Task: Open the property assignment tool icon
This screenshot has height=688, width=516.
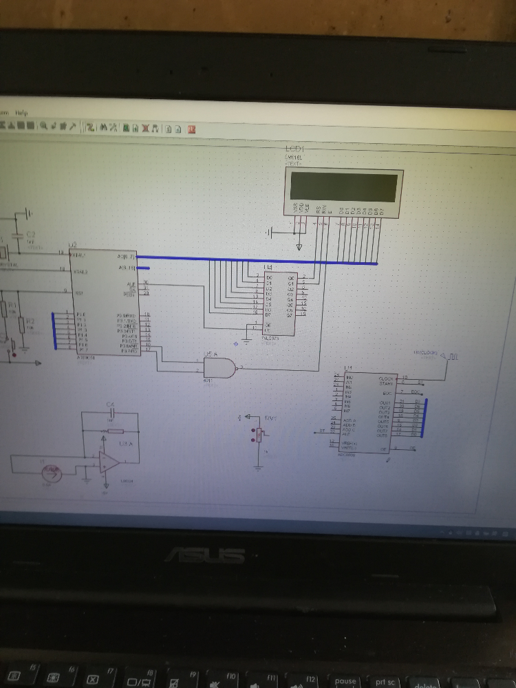Action: click(x=114, y=128)
